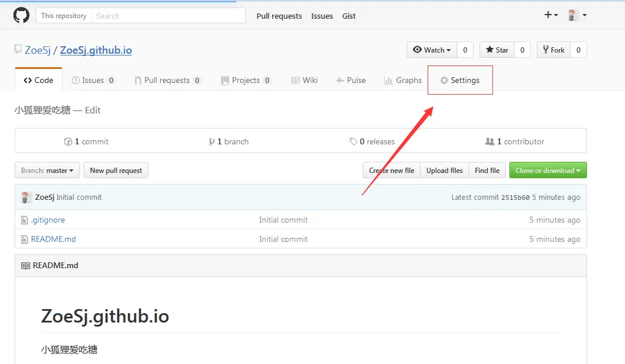Image resolution: width=625 pixels, height=364 pixels.
Task: Open the README.md file in file list
Action: pos(53,239)
